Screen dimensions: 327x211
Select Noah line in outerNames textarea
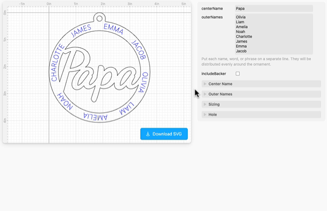coord(240,32)
